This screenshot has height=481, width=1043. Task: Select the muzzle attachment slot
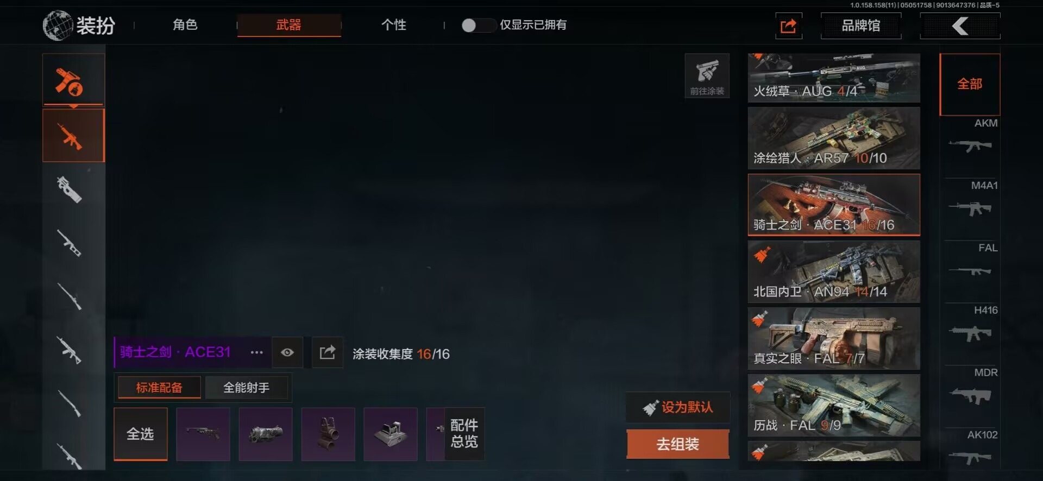pos(266,434)
